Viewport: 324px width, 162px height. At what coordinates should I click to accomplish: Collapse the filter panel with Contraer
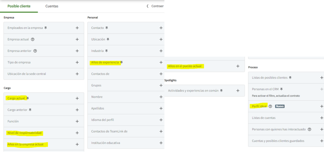pyautogui.click(x=155, y=6)
